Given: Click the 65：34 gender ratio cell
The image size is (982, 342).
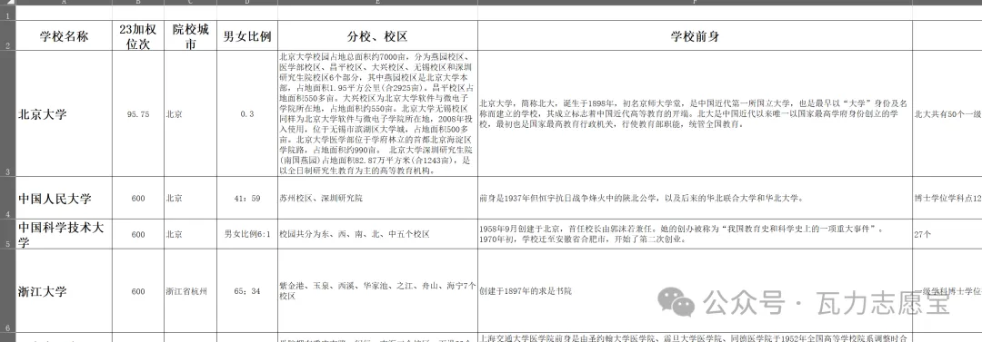Looking at the screenshot, I should tap(247, 290).
